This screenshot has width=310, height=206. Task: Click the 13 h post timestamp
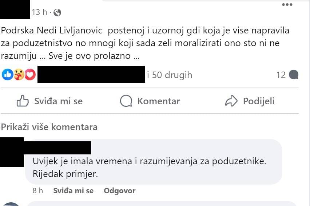tap(39, 12)
